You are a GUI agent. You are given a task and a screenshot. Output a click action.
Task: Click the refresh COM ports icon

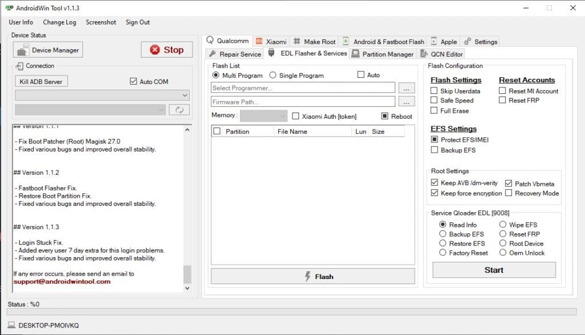point(180,110)
